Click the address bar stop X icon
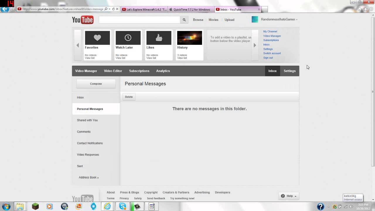This screenshot has height=211, width=375. point(117,9)
